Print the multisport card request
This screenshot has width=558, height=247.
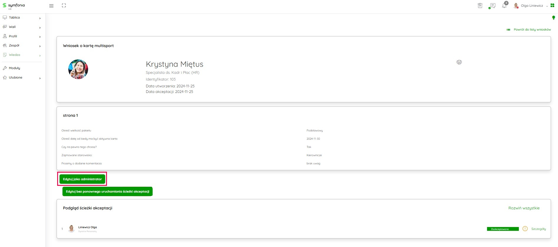(x=459, y=62)
